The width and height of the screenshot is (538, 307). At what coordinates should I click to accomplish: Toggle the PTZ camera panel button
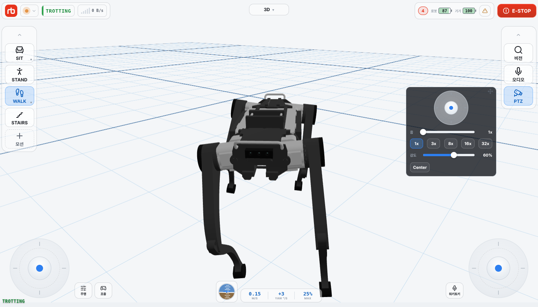pyautogui.click(x=518, y=96)
